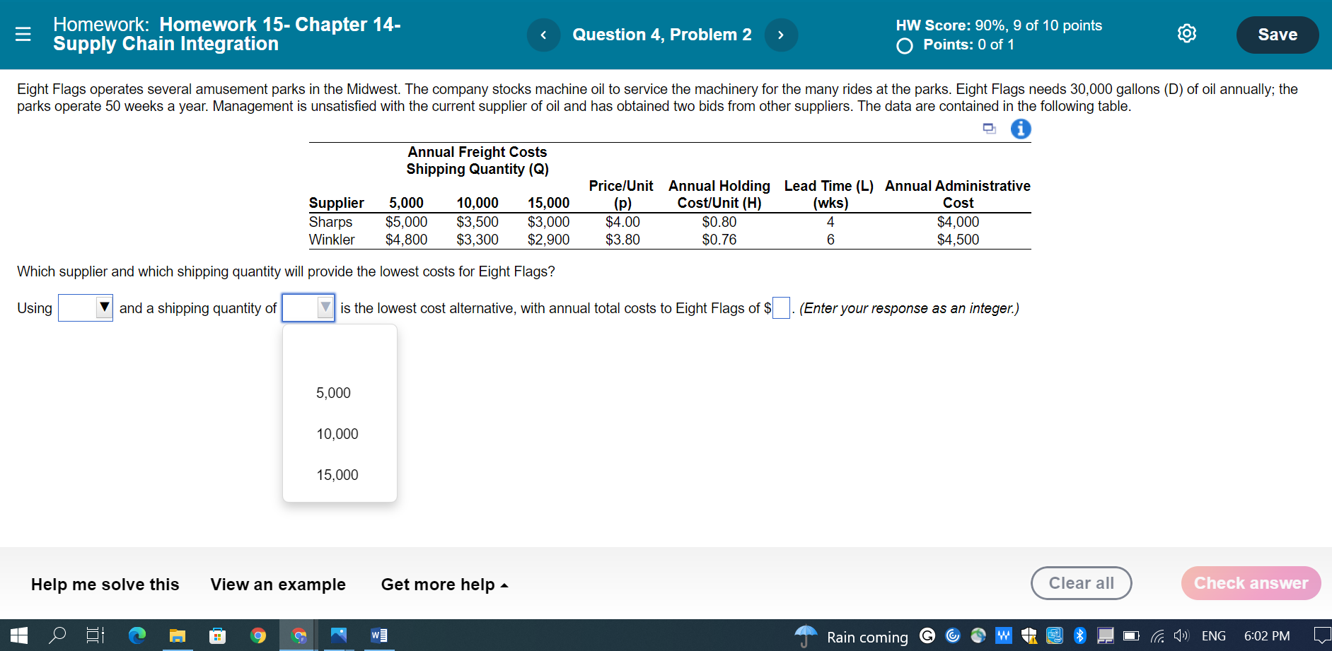
Task: Click the ENG language indicator
Action: click(x=1214, y=635)
